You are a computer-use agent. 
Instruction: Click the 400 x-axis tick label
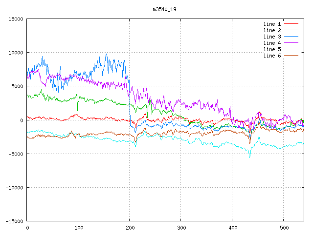pos(232,228)
